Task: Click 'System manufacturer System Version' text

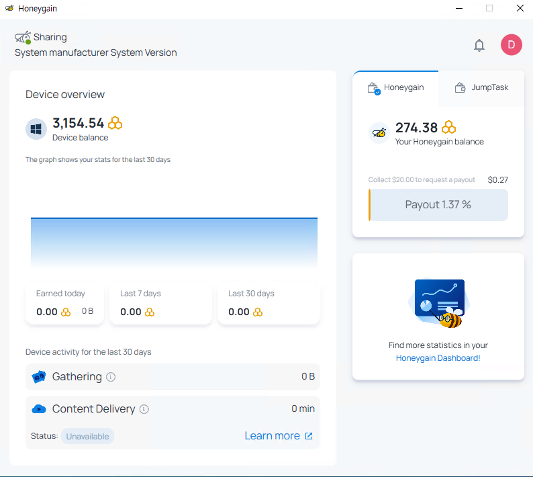Action: pos(95,52)
